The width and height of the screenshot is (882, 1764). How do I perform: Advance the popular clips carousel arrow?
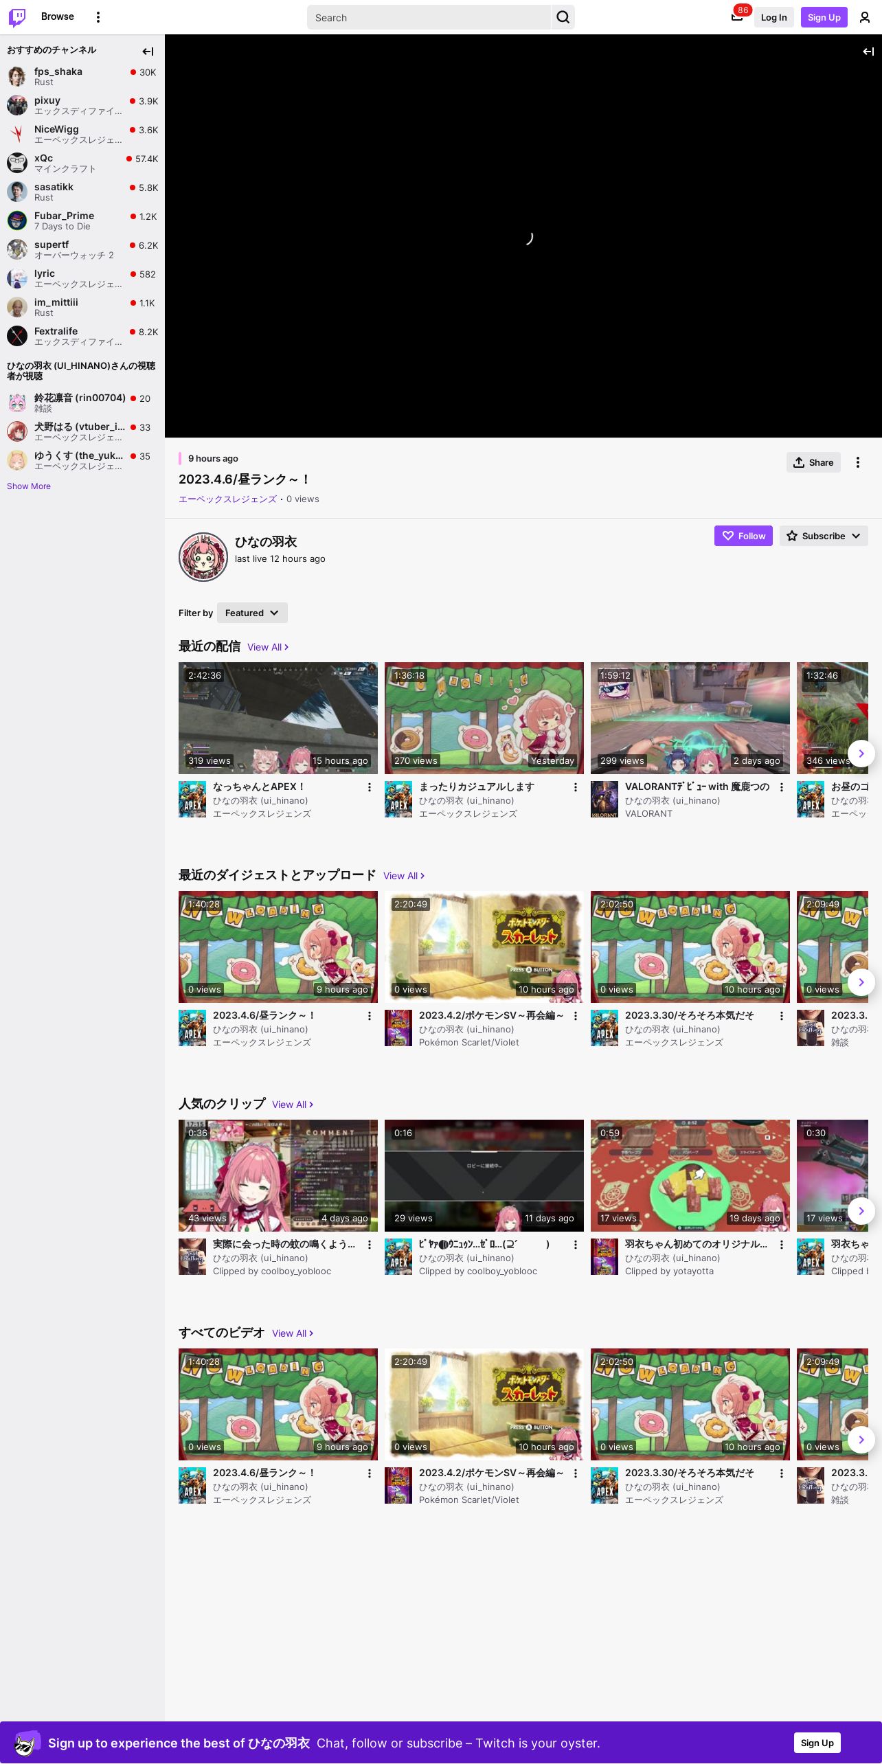coord(861,1211)
